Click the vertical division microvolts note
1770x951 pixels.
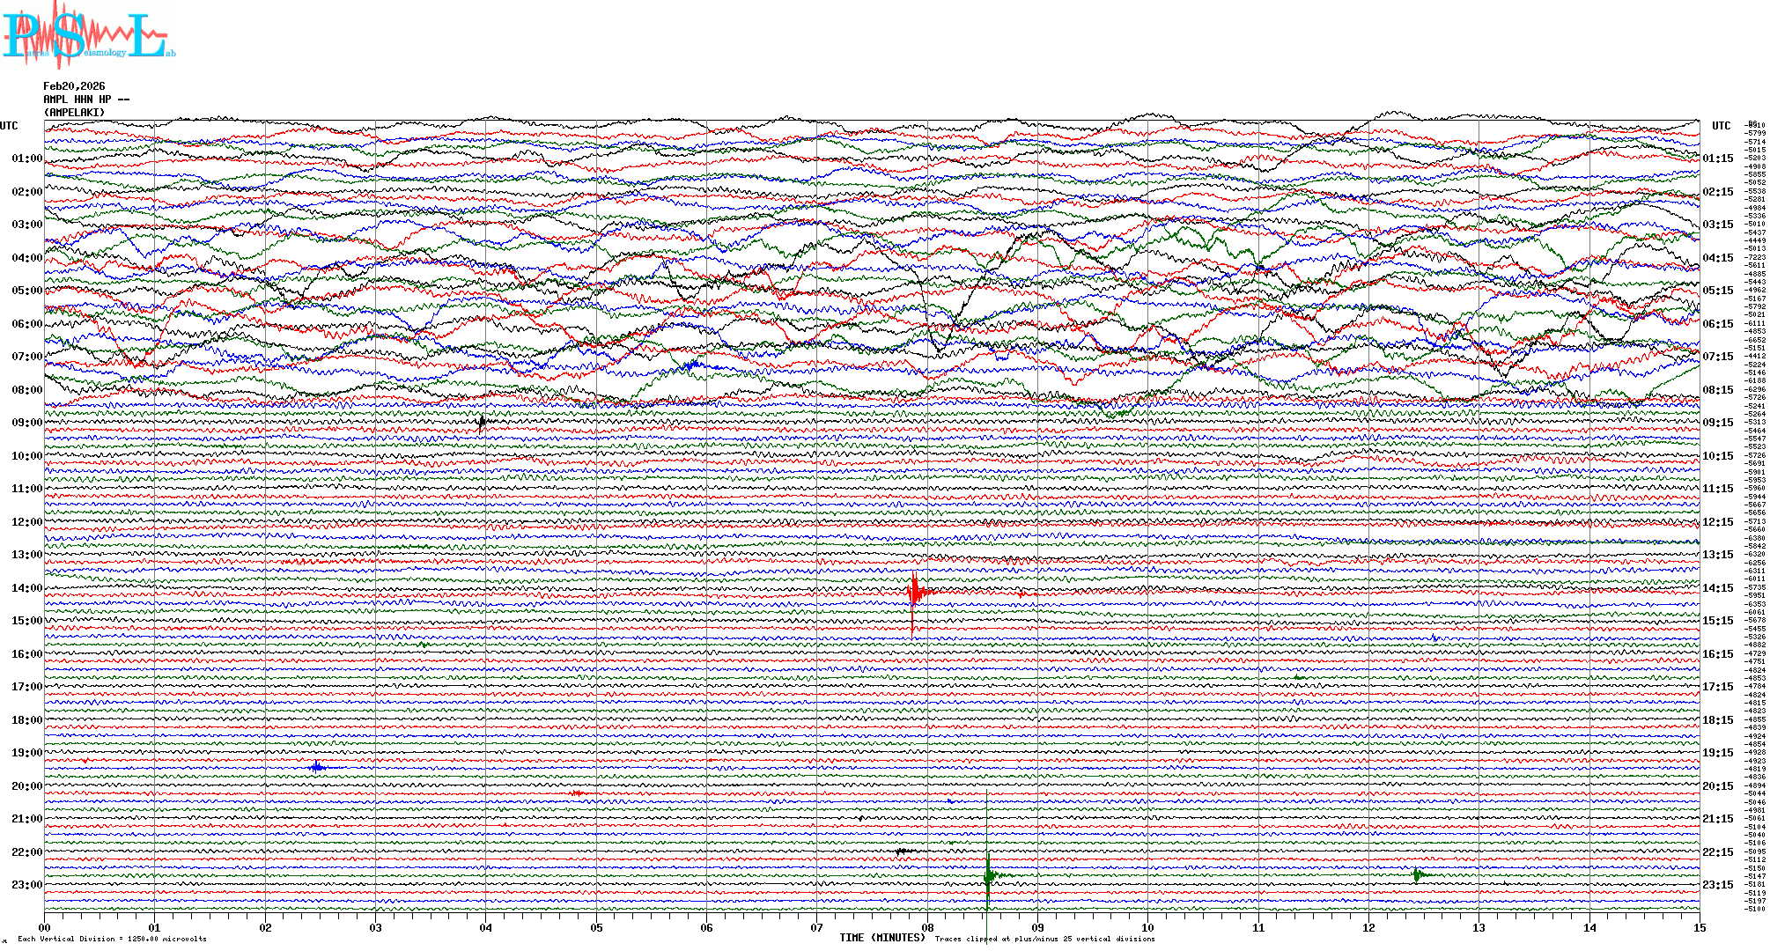(x=112, y=940)
